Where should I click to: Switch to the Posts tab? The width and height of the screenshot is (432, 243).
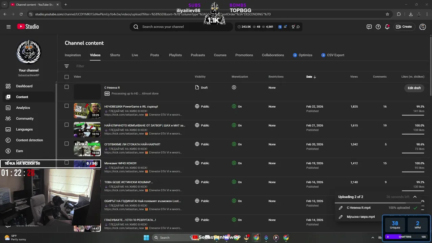click(155, 55)
